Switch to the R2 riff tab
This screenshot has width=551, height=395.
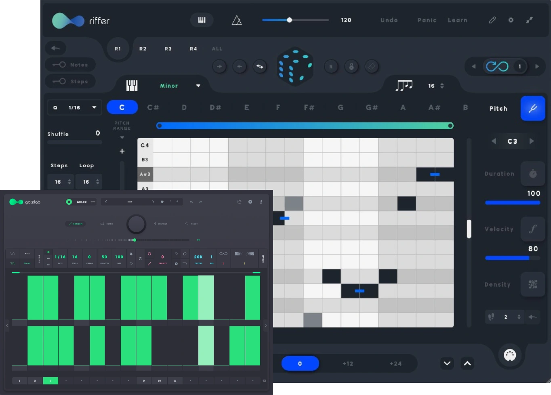pyautogui.click(x=143, y=49)
